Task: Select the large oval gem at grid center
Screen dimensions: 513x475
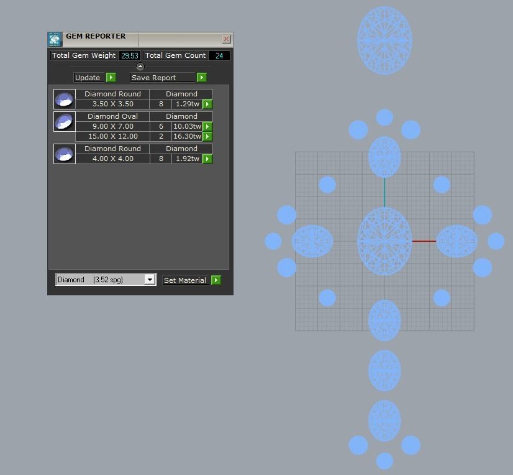Action: coord(384,241)
